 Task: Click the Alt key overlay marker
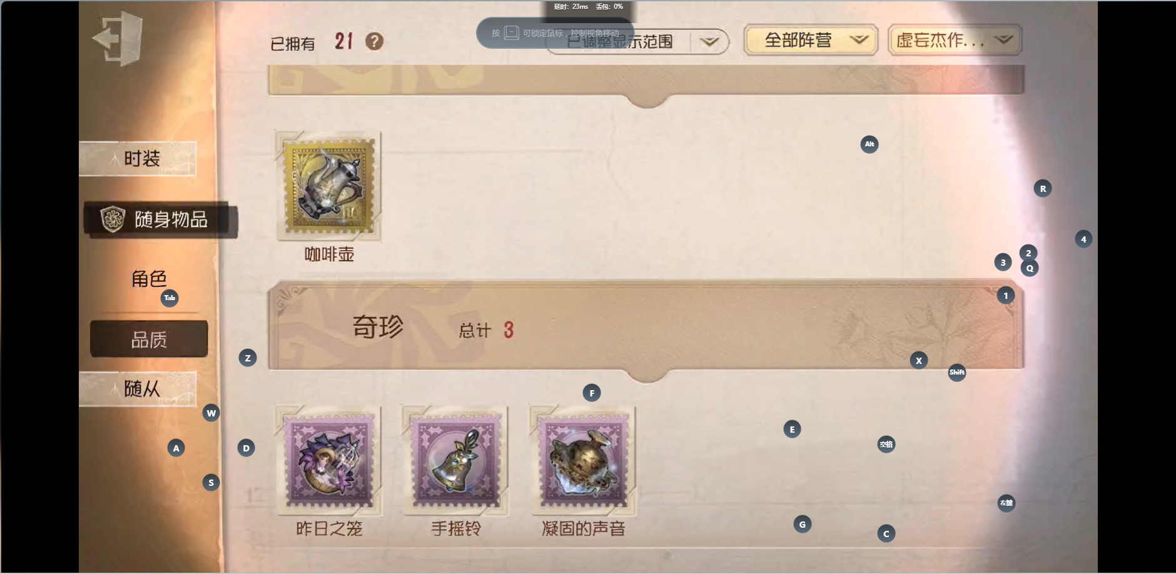coord(869,144)
